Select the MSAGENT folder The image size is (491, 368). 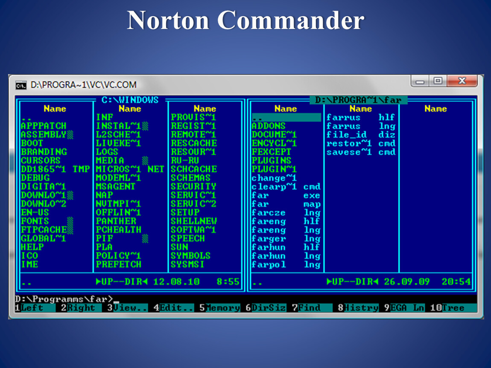tap(116, 187)
